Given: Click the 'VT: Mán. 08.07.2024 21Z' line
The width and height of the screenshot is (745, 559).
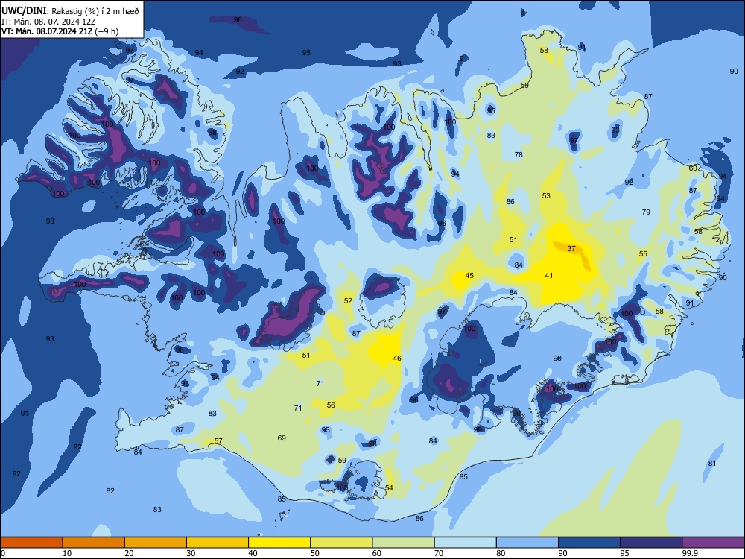Looking at the screenshot, I should 47,31.
